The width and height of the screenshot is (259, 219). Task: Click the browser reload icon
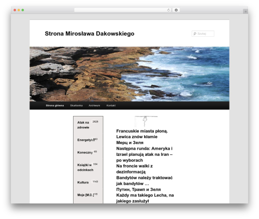pyautogui.click(x=168, y=10)
